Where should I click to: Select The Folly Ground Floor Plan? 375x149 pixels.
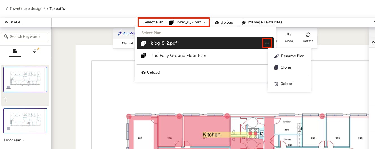point(178,56)
